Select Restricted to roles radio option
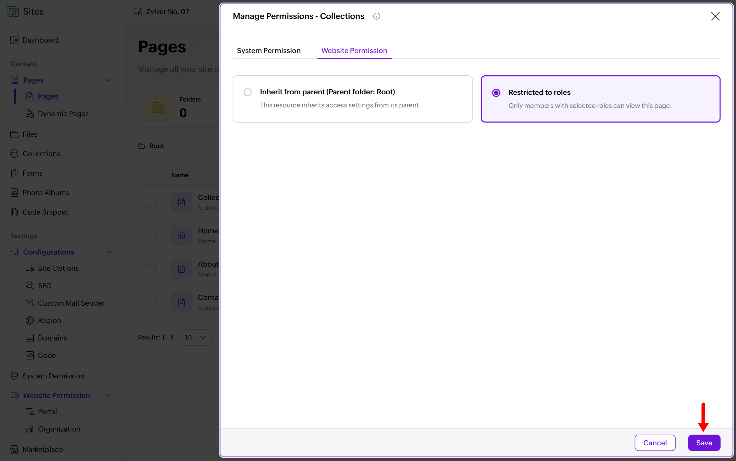Screen dimensions: 736x461 [x=496, y=93]
